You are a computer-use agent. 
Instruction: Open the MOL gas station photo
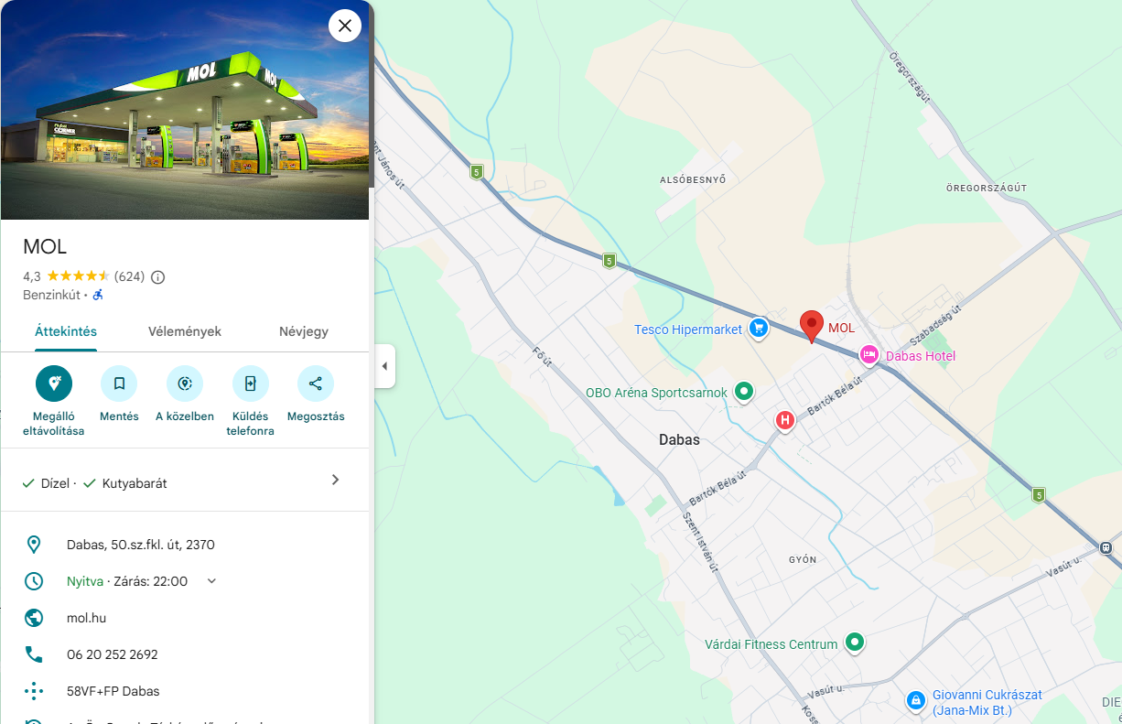coord(185,110)
